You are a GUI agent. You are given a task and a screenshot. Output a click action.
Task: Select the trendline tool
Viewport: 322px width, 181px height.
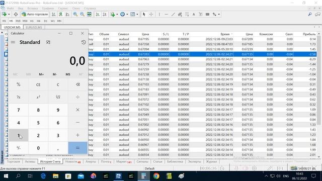(x=173, y=14)
